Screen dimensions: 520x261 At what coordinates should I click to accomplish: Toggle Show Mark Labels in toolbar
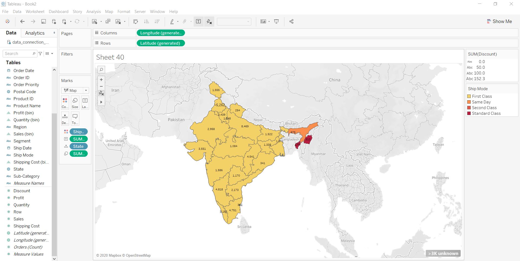(x=198, y=22)
